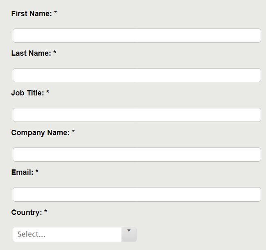Image resolution: width=266 pixels, height=250 pixels.
Task: Click the "First Name:" label
Action: pos(32,14)
